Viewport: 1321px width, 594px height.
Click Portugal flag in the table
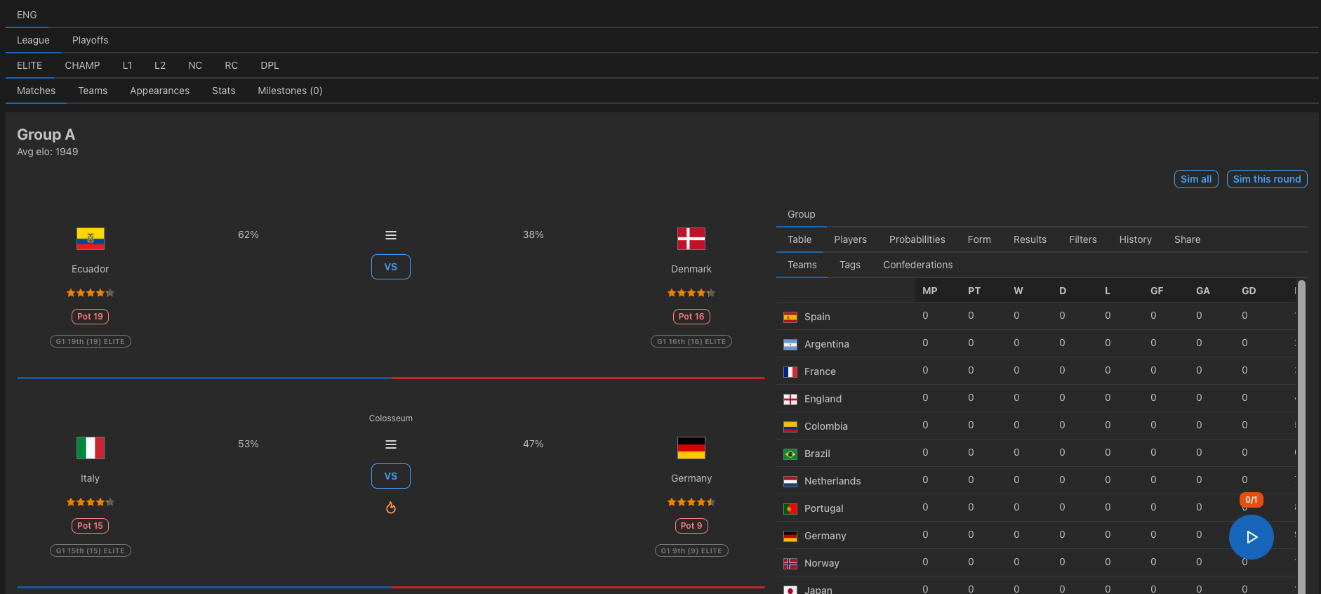[x=790, y=508]
